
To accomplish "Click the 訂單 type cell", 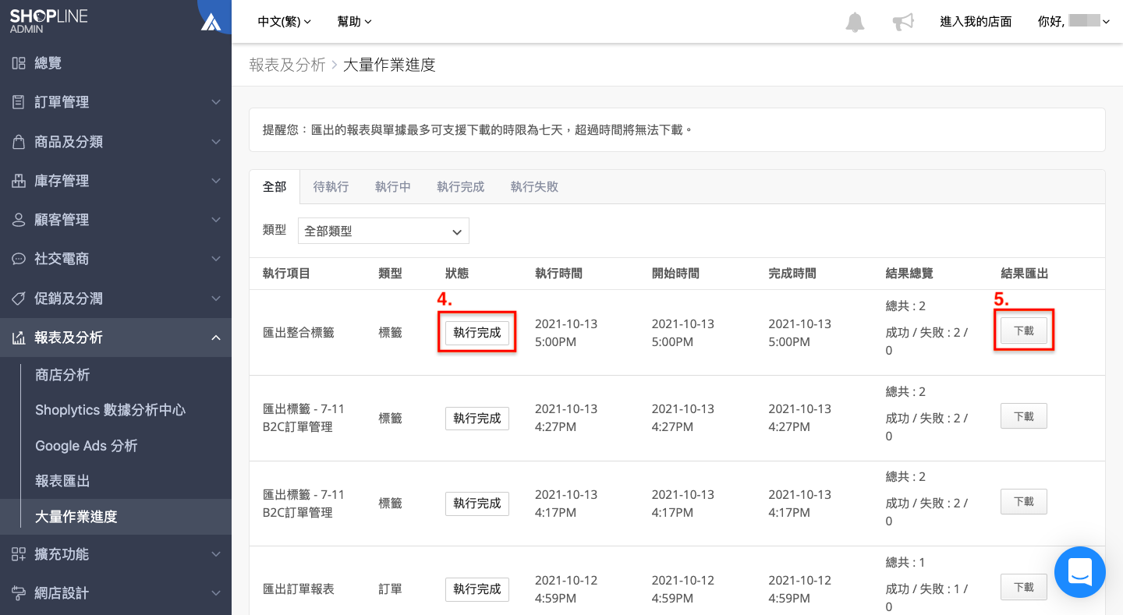I will 390,589.
